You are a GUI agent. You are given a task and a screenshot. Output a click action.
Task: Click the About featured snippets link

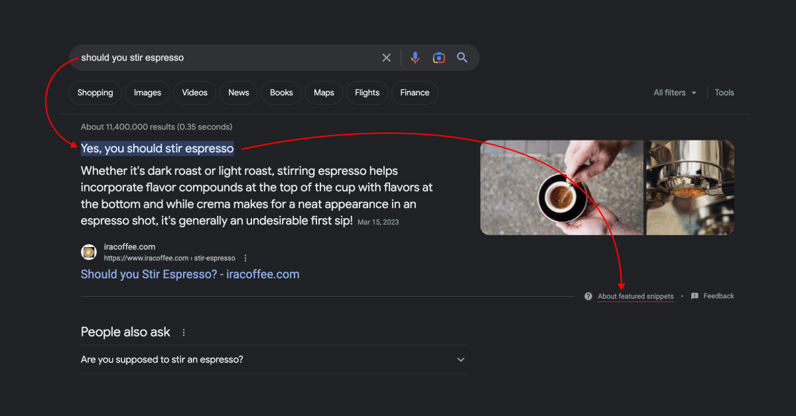(x=635, y=296)
